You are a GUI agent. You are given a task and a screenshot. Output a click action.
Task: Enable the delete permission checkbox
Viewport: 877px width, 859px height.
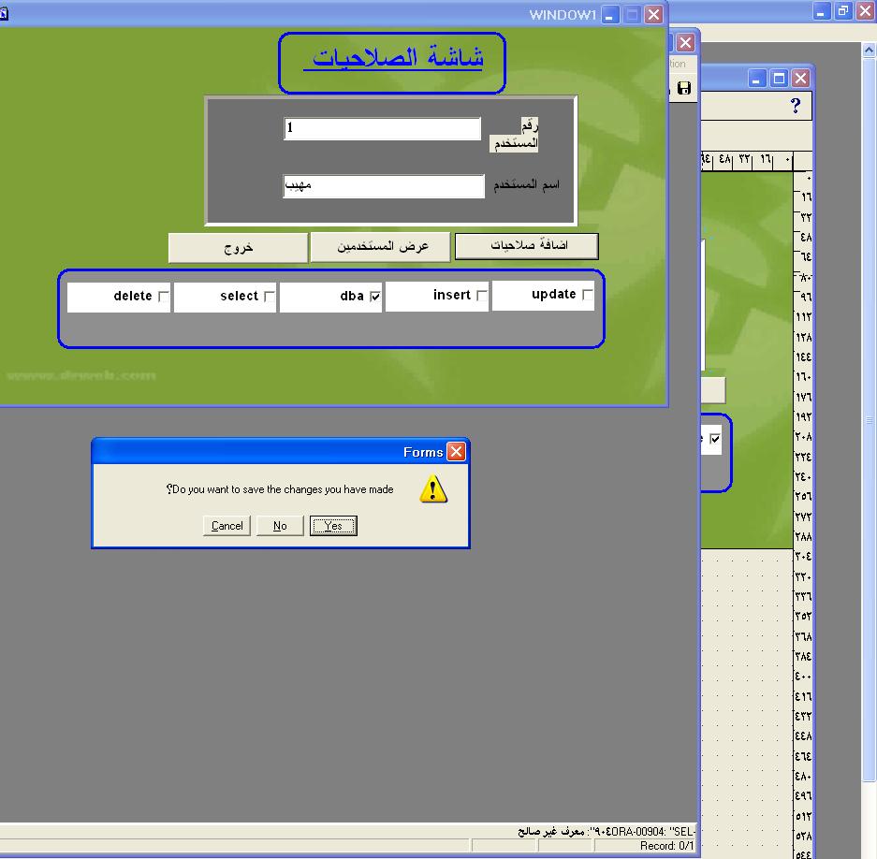164,297
